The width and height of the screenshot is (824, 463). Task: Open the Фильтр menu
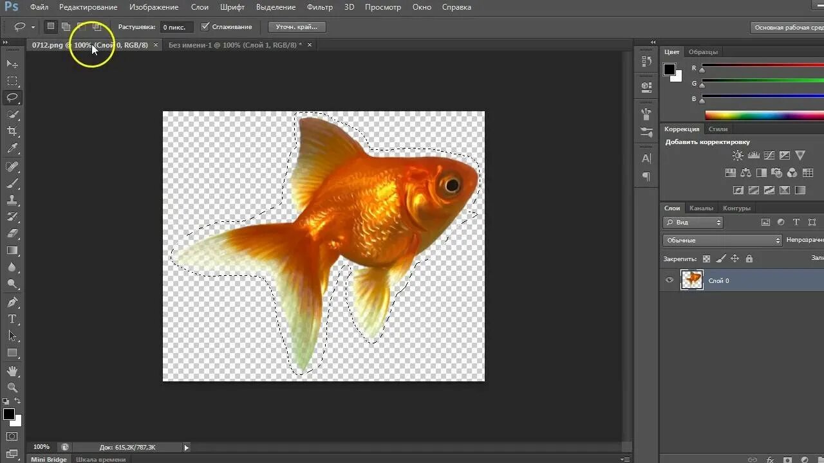pos(320,7)
